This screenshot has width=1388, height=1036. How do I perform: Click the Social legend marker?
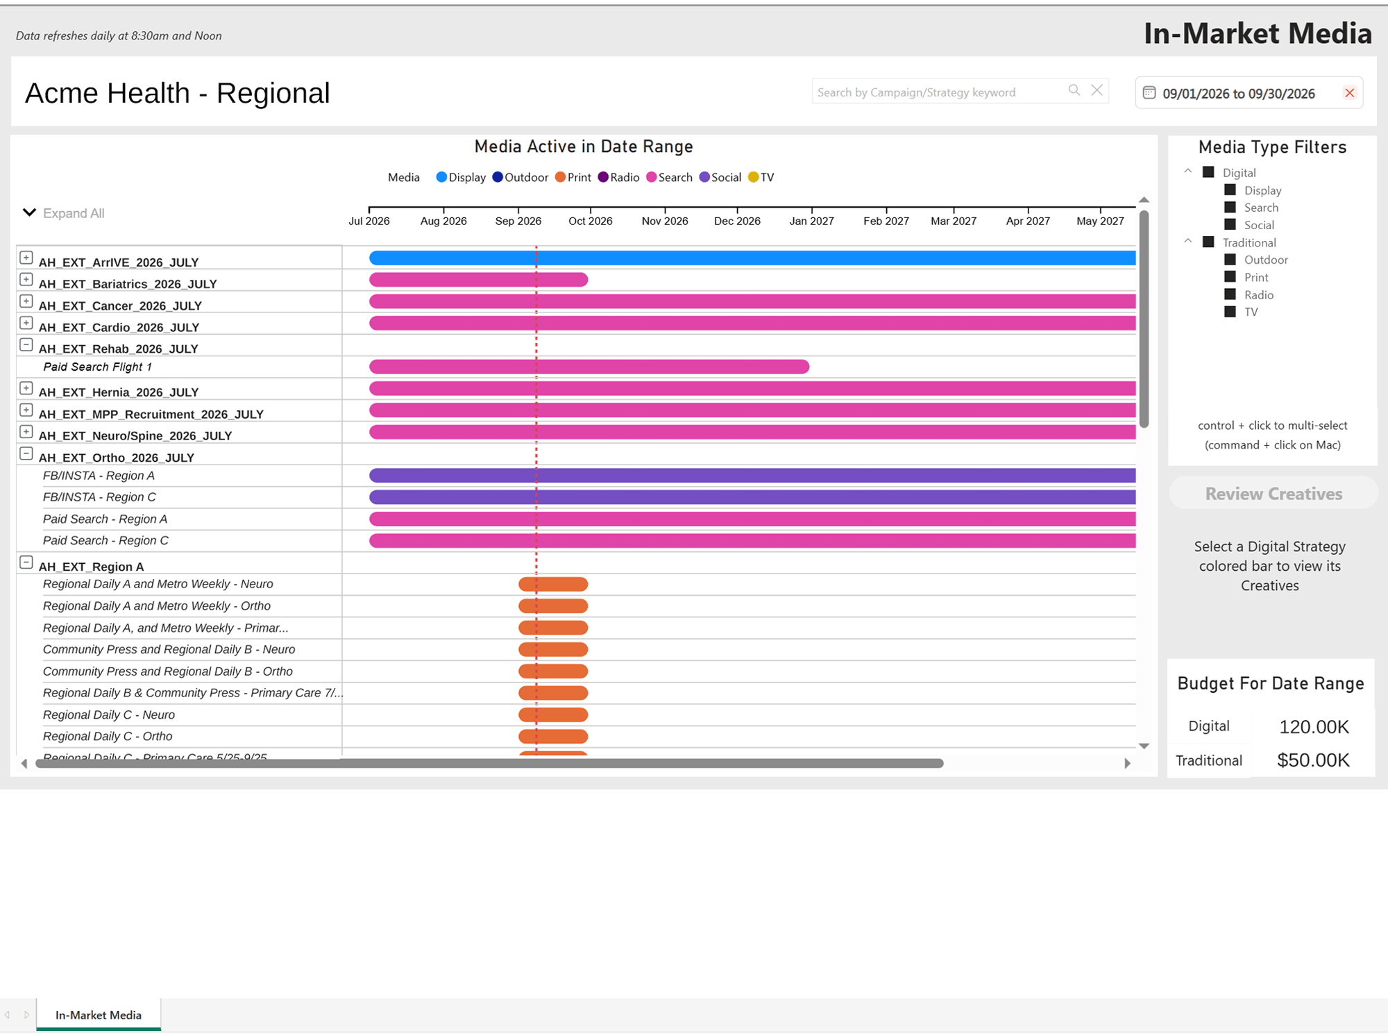click(x=704, y=177)
